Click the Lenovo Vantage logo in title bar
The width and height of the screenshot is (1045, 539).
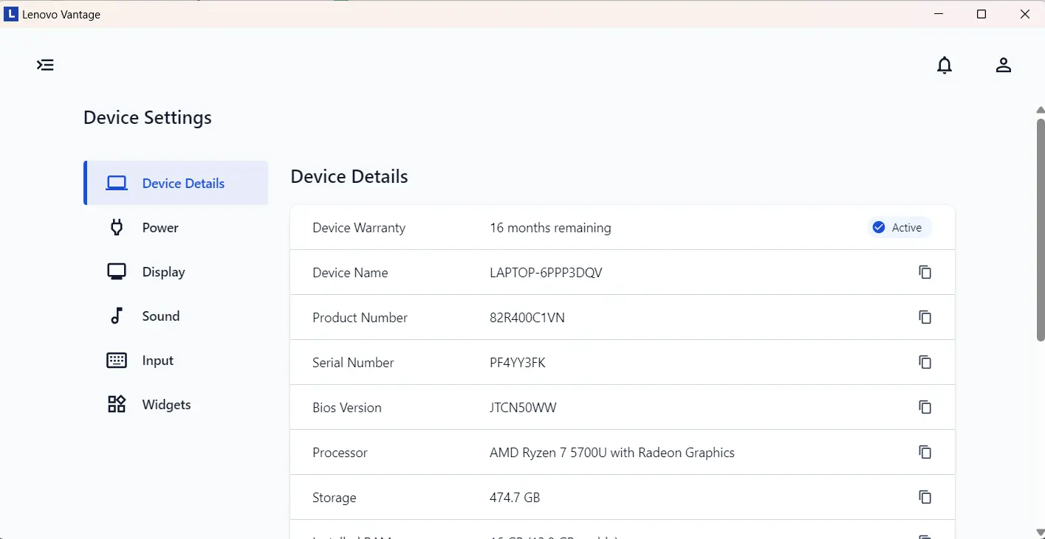coord(11,14)
